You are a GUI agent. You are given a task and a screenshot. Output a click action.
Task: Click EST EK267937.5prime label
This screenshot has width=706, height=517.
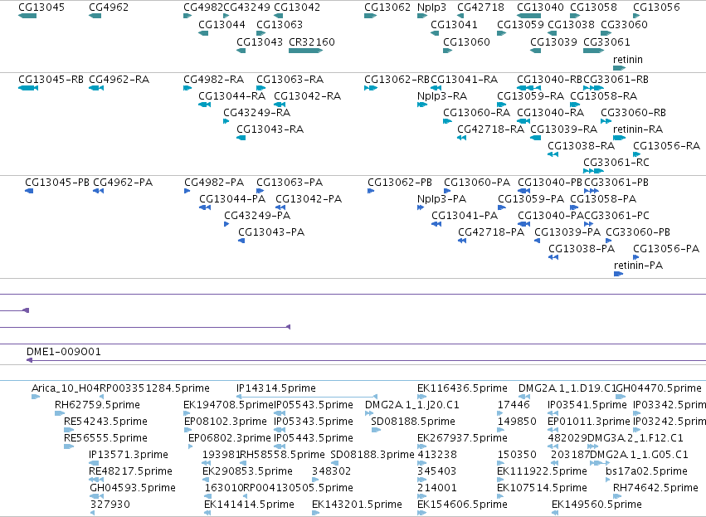pyautogui.click(x=462, y=438)
